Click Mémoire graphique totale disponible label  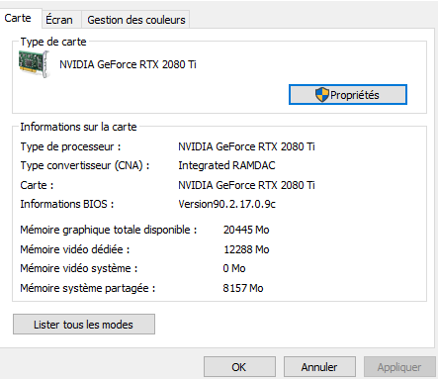[109, 230]
